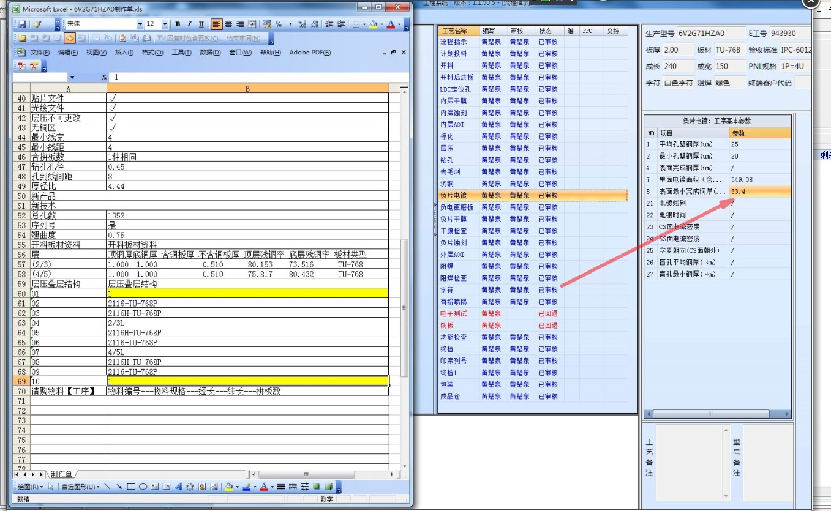Select the Rectangle drawing tool
Image resolution: width=831 pixels, height=511 pixels.
point(131,487)
